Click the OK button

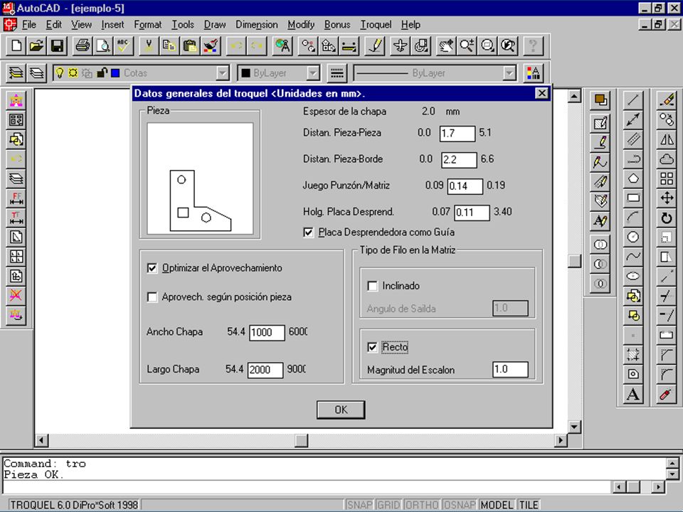click(341, 410)
